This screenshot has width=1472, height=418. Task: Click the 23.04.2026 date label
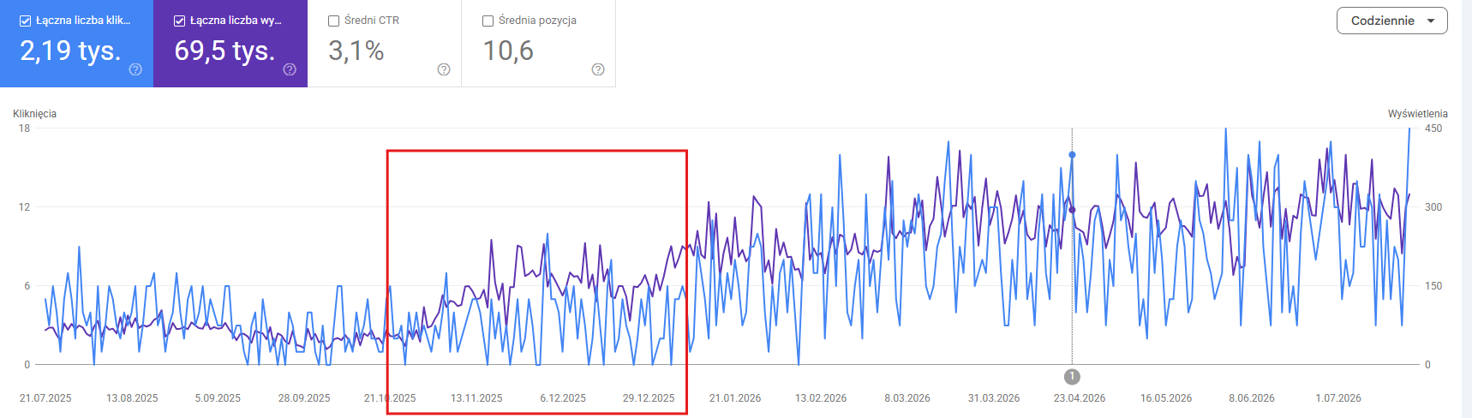[1080, 398]
